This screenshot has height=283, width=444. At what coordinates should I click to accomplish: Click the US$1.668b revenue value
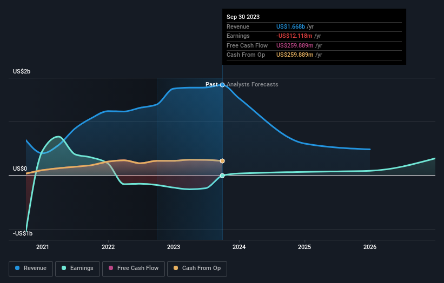tap(290, 26)
